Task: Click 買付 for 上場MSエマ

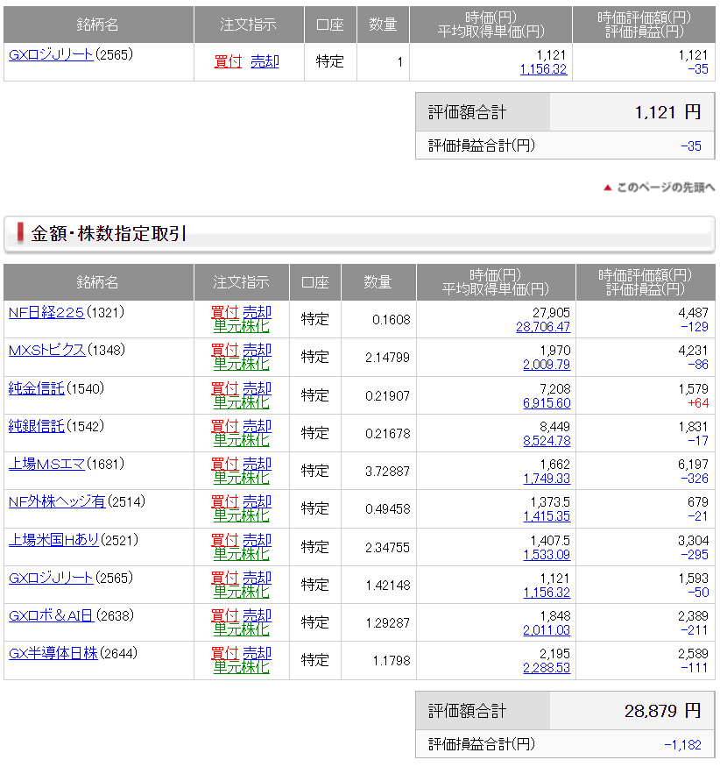Action: (x=225, y=464)
